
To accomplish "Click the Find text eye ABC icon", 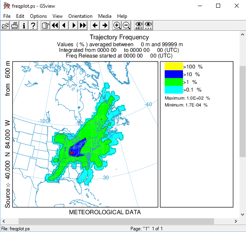I will [x=139, y=26].
